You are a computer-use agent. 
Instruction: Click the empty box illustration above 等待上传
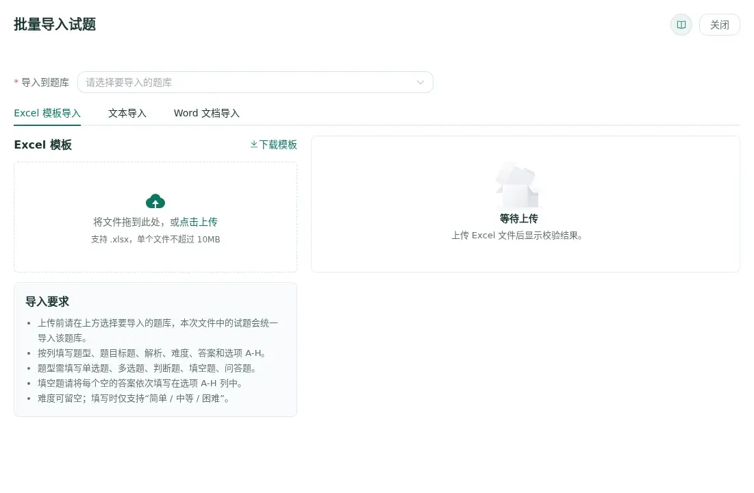click(518, 185)
